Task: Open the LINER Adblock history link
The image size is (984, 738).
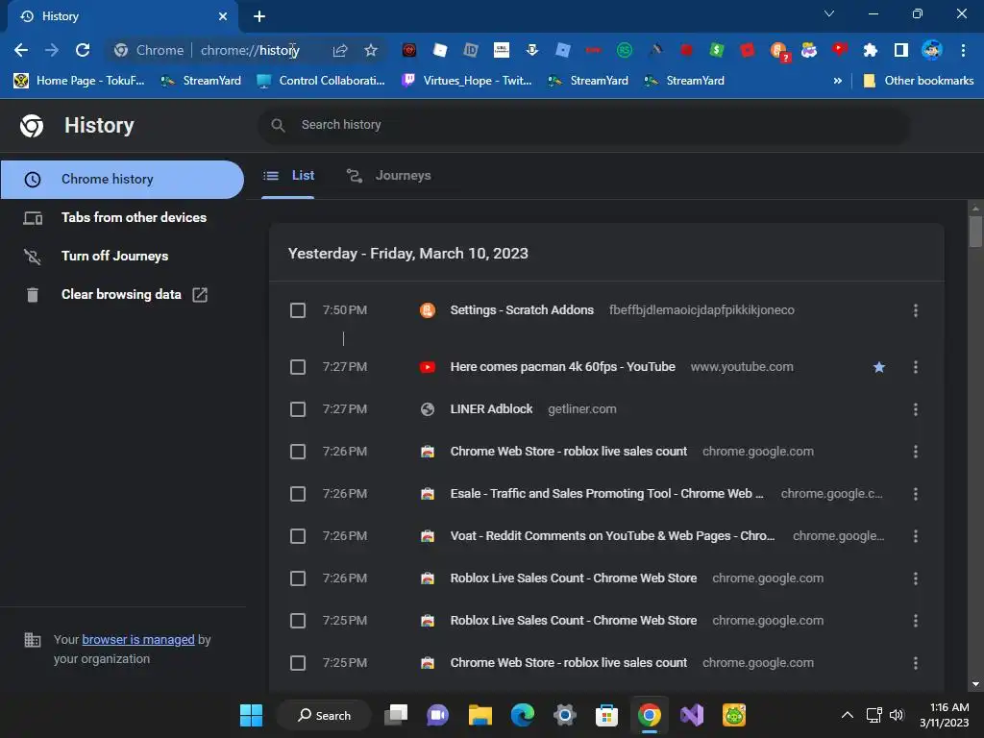Action: pos(491,409)
